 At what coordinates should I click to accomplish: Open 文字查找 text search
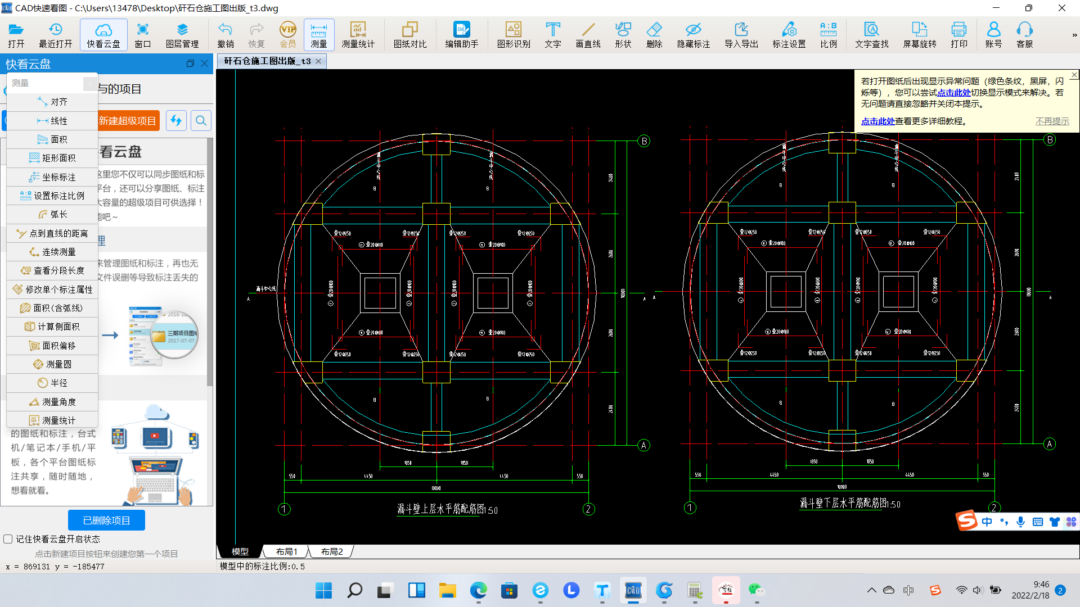(x=872, y=35)
